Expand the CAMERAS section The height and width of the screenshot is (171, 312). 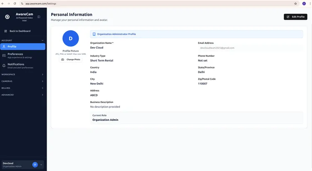tap(23, 81)
